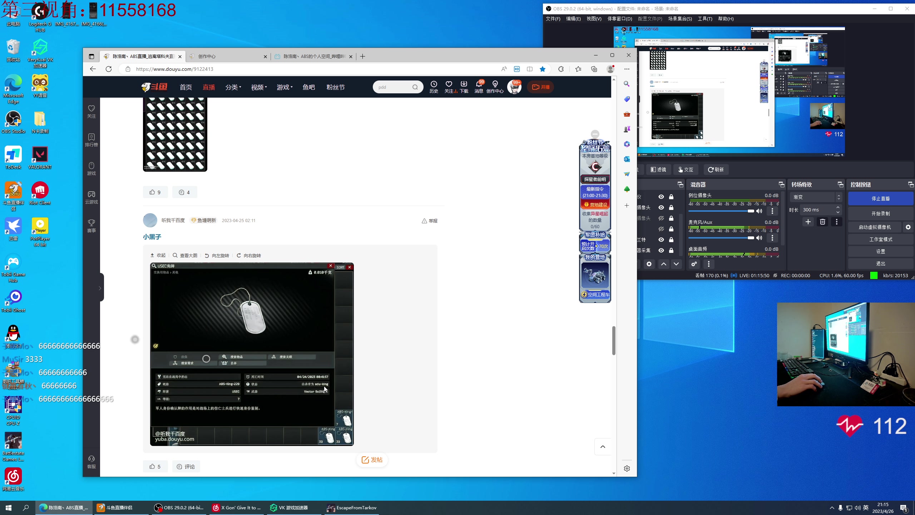The height and width of the screenshot is (515, 915).
Task: Open Edge collections icon
Action: (594, 69)
